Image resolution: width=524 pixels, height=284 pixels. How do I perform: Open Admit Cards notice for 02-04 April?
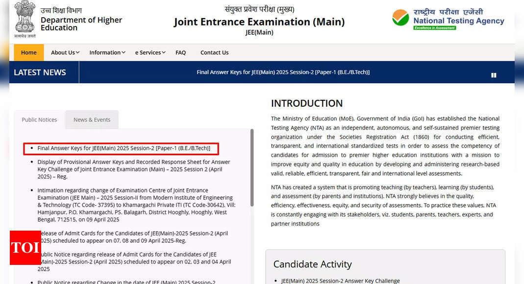133,261
